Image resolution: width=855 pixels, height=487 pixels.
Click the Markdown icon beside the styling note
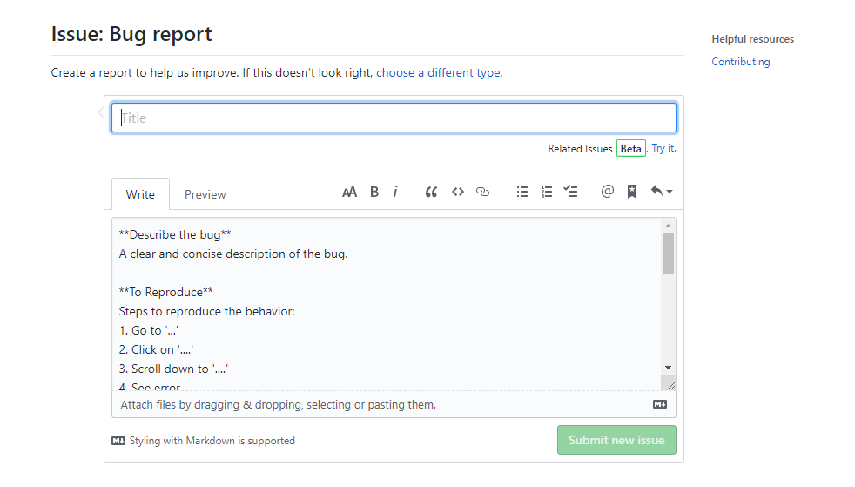pyautogui.click(x=118, y=441)
